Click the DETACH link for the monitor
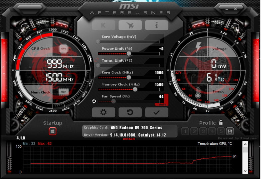Image resolution: width=271 pixels, height=179 pixels. point(129,139)
